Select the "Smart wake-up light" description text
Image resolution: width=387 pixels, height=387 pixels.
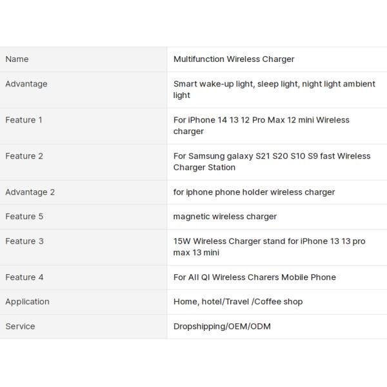point(274,90)
